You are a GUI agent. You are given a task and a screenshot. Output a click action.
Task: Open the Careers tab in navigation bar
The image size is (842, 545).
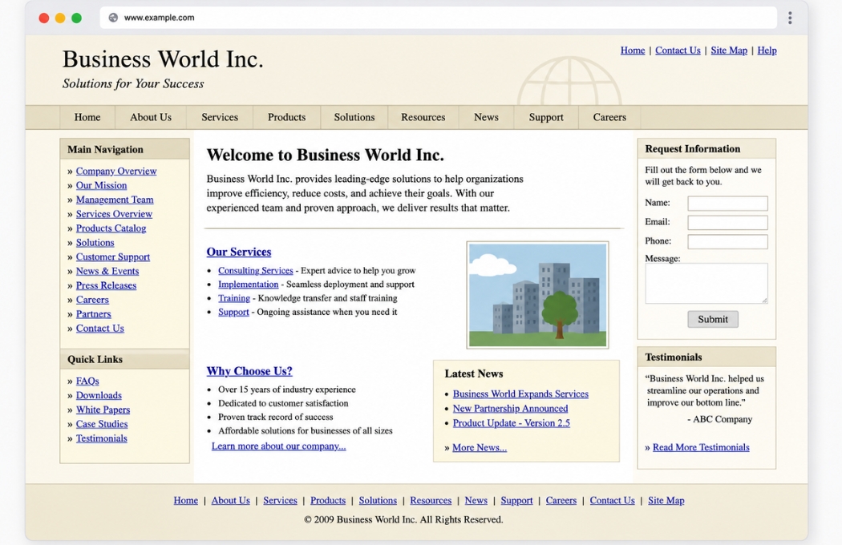pos(609,117)
